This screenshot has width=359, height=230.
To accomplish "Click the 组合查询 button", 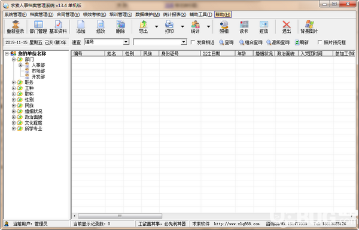I will click(251, 42).
